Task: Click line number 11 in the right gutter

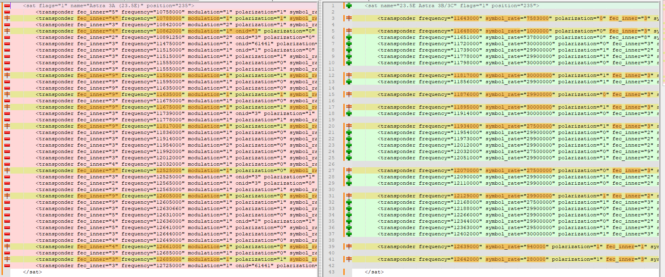Action: (x=332, y=69)
